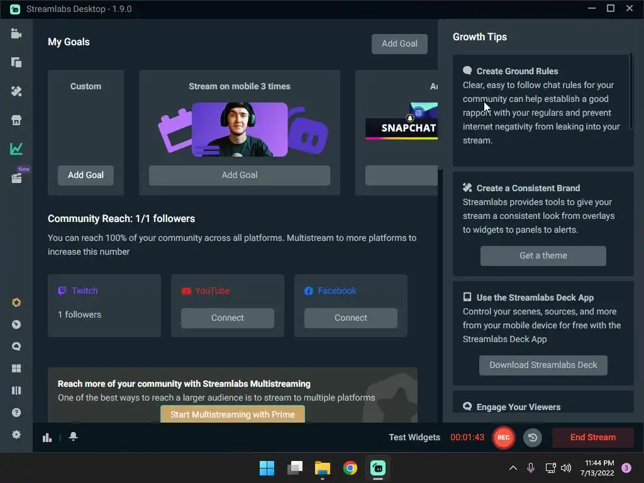The width and height of the screenshot is (644, 483).
Task: Show hidden system tray icons
Action: click(x=513, y=468)
